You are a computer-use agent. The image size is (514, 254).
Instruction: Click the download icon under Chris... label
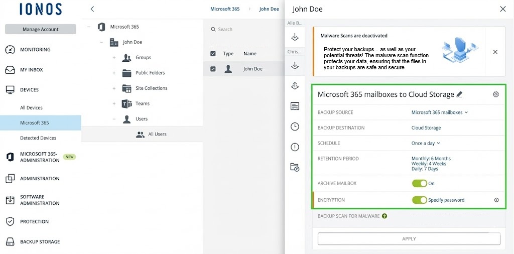click(295, 66)
